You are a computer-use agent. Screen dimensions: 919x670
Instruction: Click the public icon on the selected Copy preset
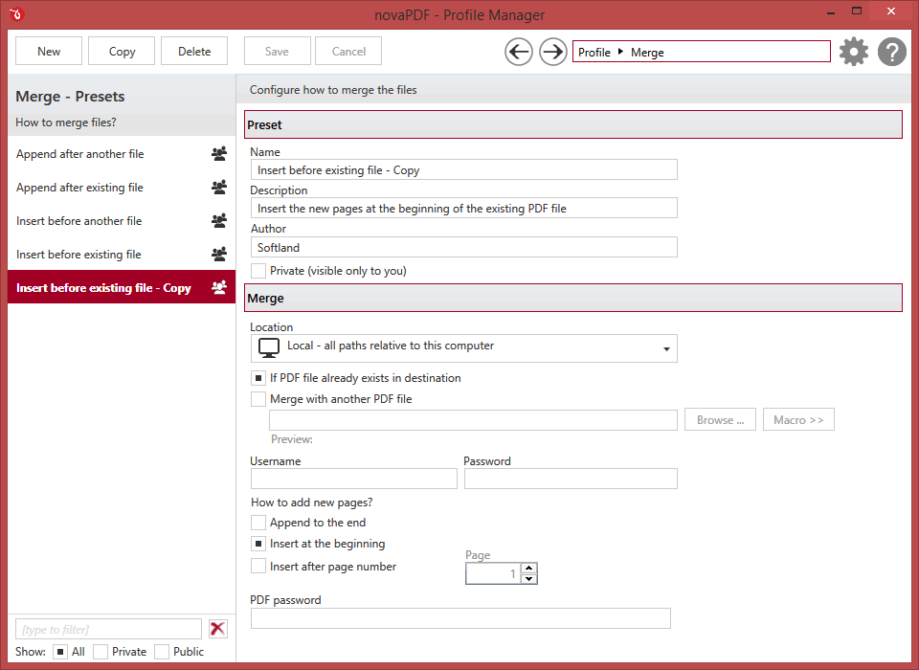(x=219, y=287)
